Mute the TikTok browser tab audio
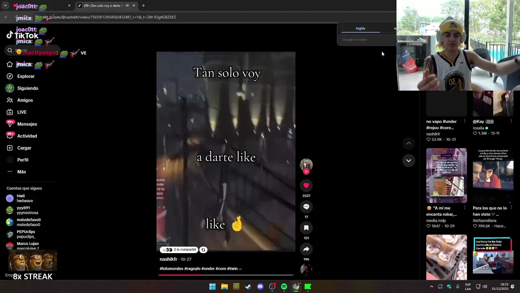Screen dimensions: 520x293 click(x=127, y=6)
